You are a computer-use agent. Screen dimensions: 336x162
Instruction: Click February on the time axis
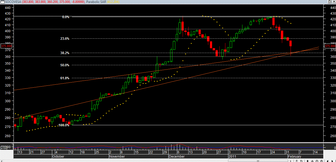[x=294, y=157]
